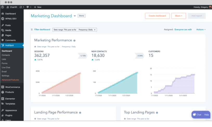Open WooCommerce in the sidebar
The height and width of the screenshot is (127, 212).
tap(12, 87)
